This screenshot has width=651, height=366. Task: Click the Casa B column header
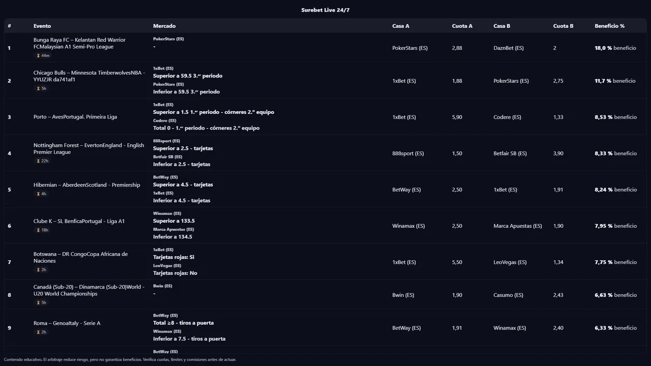[501, 26]
